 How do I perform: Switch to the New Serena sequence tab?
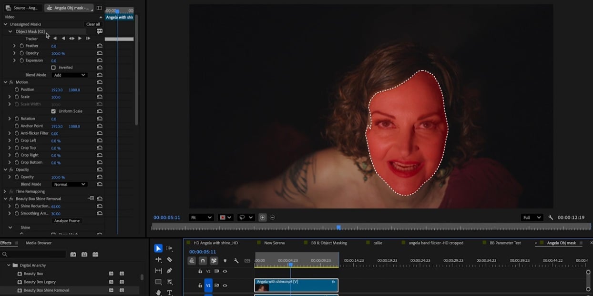pyautogui.click(x=274, y=243)
